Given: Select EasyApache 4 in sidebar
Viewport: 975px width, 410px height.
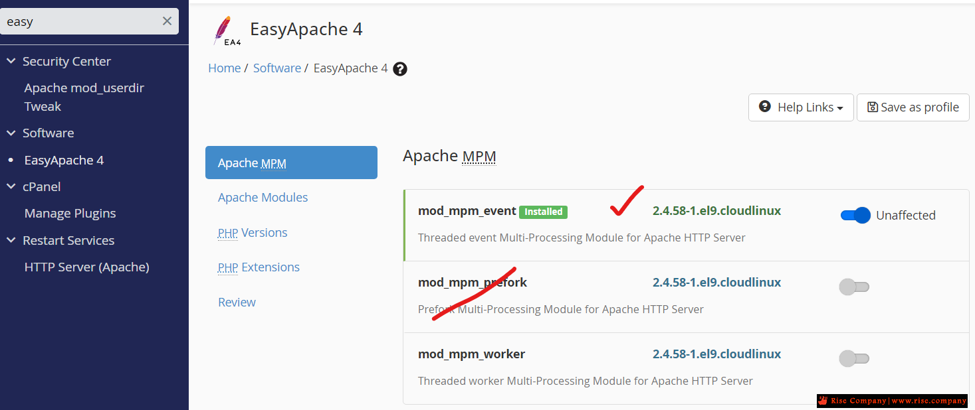Looking at the screenshot, I should (64, 160).
